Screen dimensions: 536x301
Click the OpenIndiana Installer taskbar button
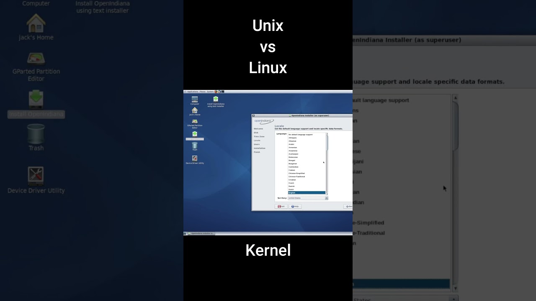point(201,233)
